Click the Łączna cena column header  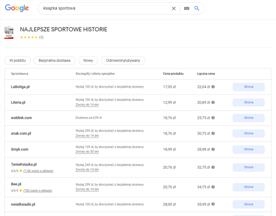coord(206,74)
